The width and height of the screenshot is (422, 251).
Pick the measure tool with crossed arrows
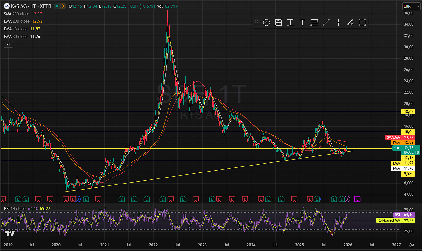[278, 22]
